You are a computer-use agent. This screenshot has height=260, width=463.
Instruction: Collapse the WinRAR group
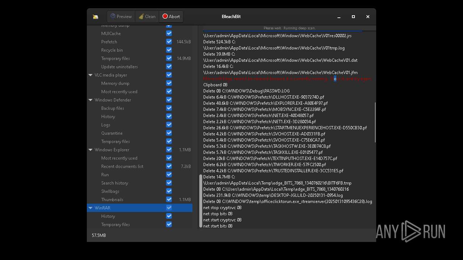coord(90,208)
